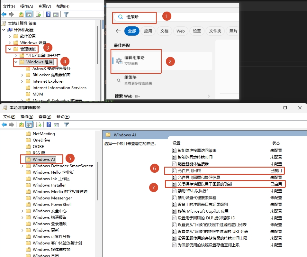This screenshot has width=307, height=257.
Task: Expand the 软件设置 folder
Action: point(10,36)
